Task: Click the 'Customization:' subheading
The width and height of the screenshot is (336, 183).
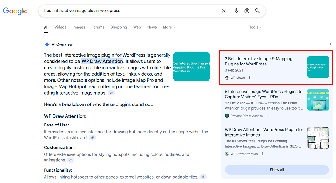Action: point(59,147)
